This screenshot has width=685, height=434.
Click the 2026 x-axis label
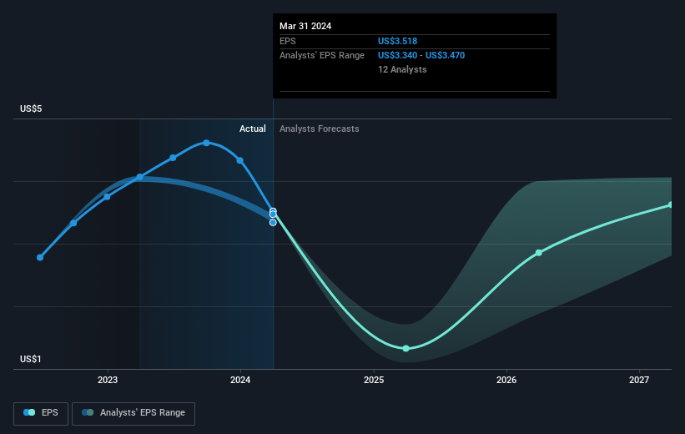pyautogui.click(x=506, y=380)
